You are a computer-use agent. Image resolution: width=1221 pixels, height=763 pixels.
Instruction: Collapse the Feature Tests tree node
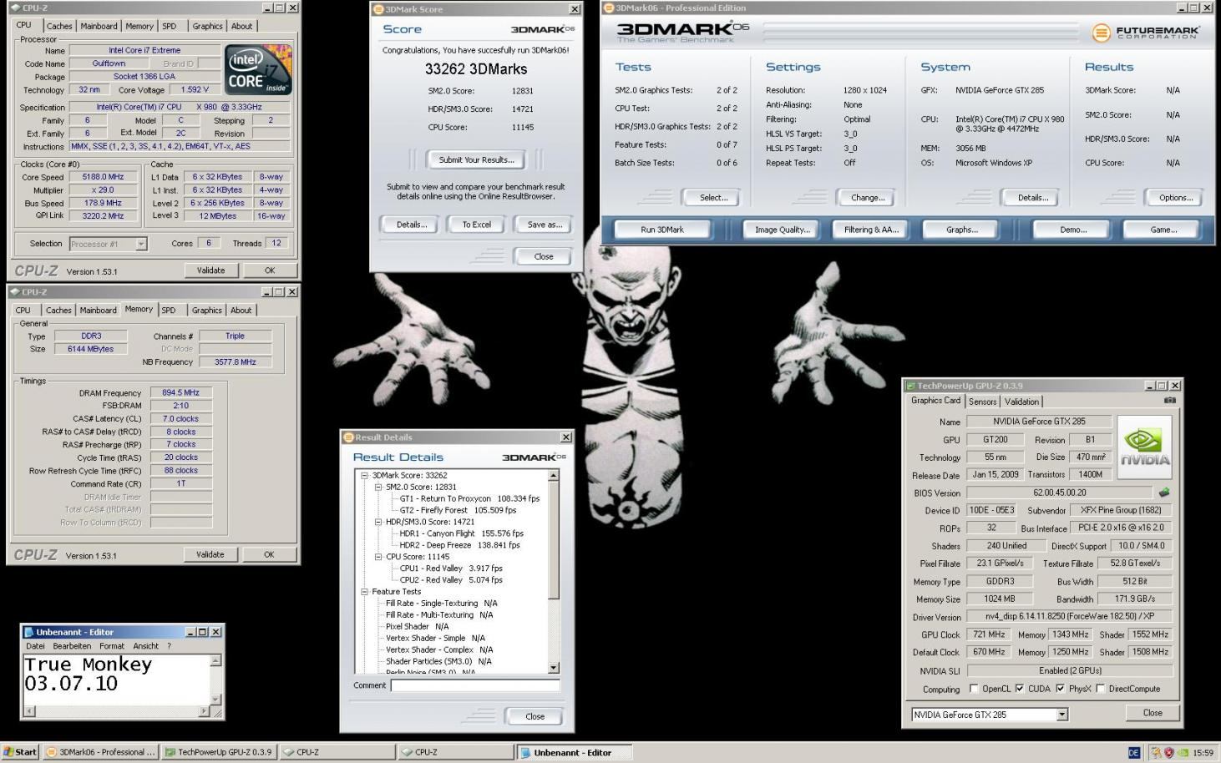[364, 592]
